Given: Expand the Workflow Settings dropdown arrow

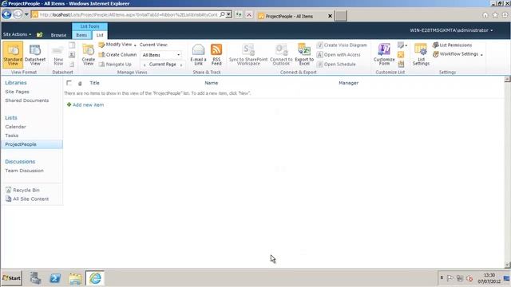Looking at the screenshot, I should pyautogui.click(x=481, y=55).
